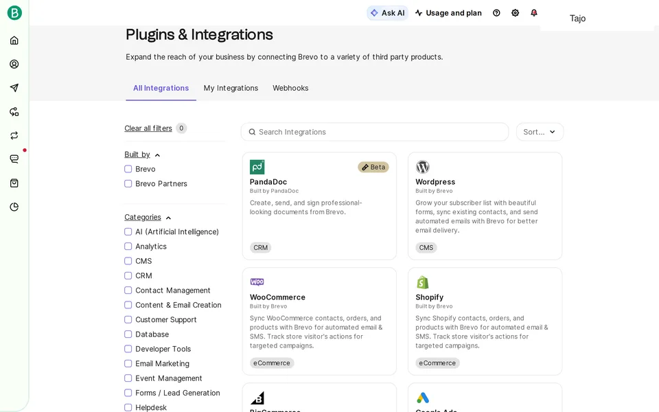Click the BigCommerce logo icon

(x=257, y=398)
